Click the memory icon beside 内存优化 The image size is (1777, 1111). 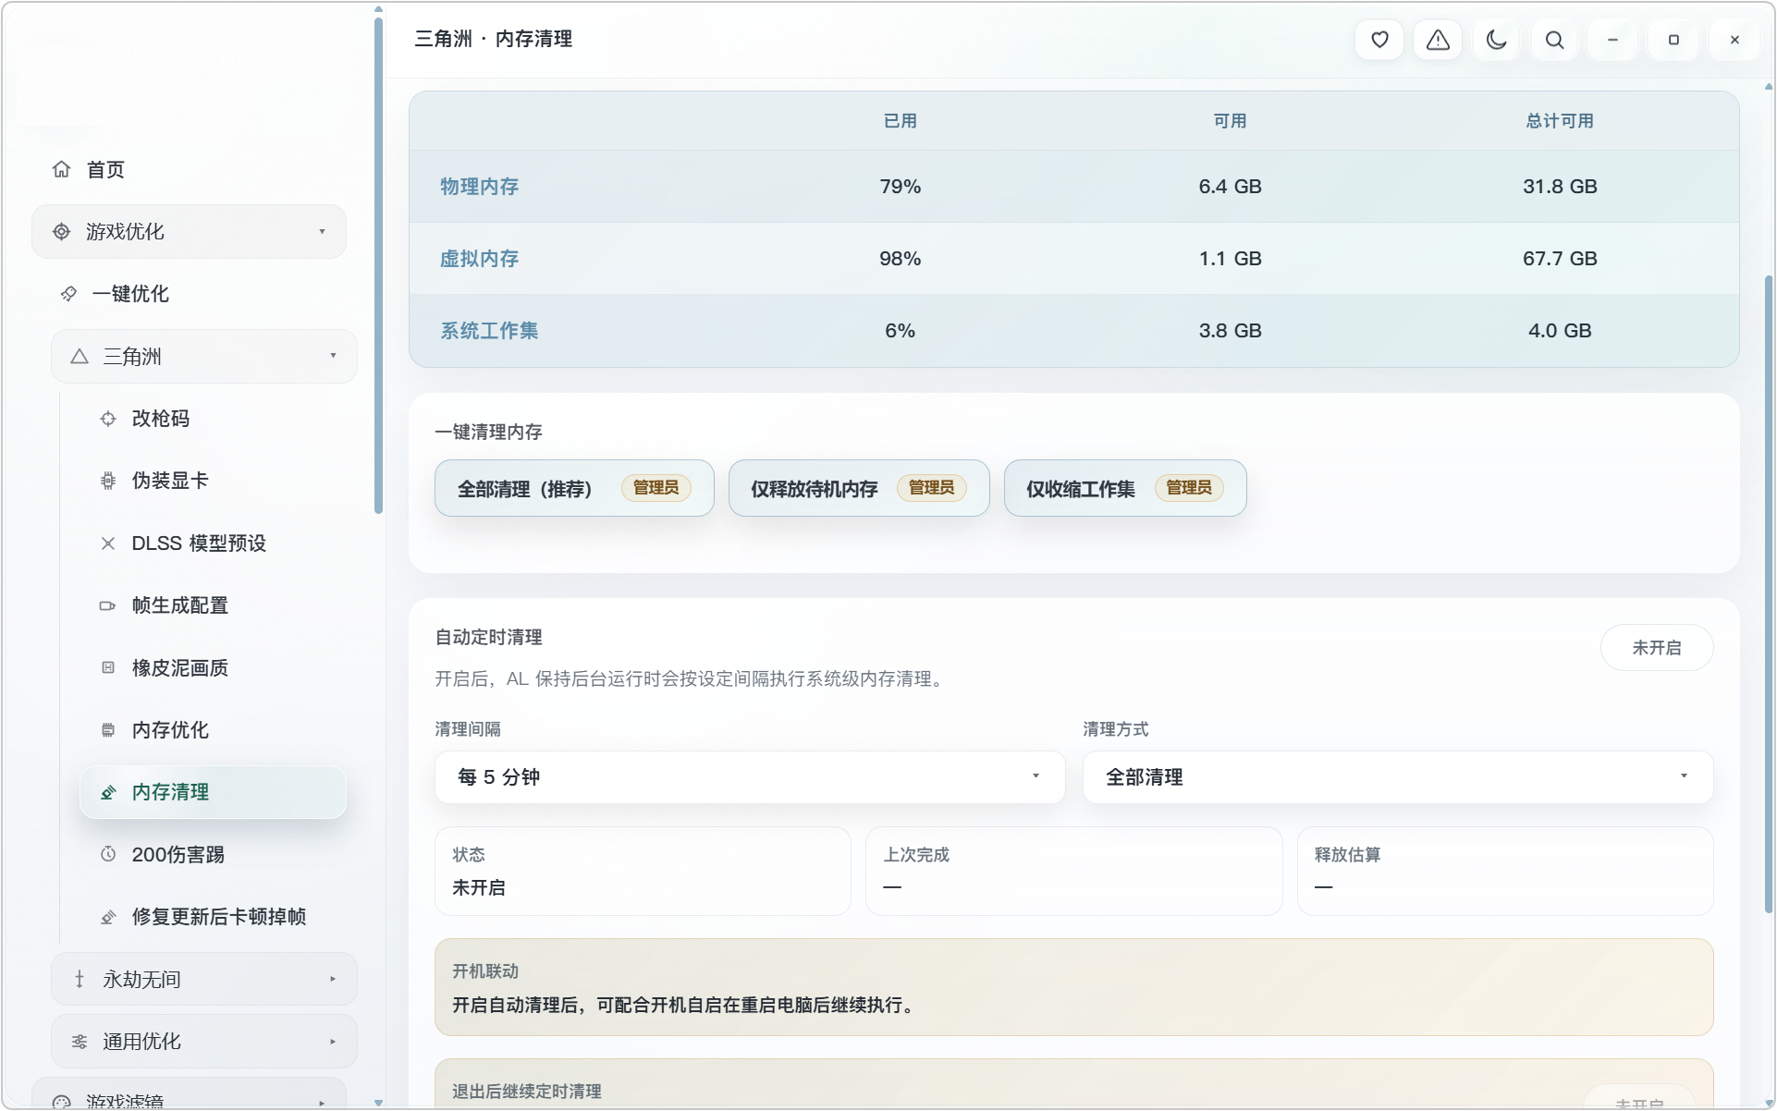click(x=108, y=730)
